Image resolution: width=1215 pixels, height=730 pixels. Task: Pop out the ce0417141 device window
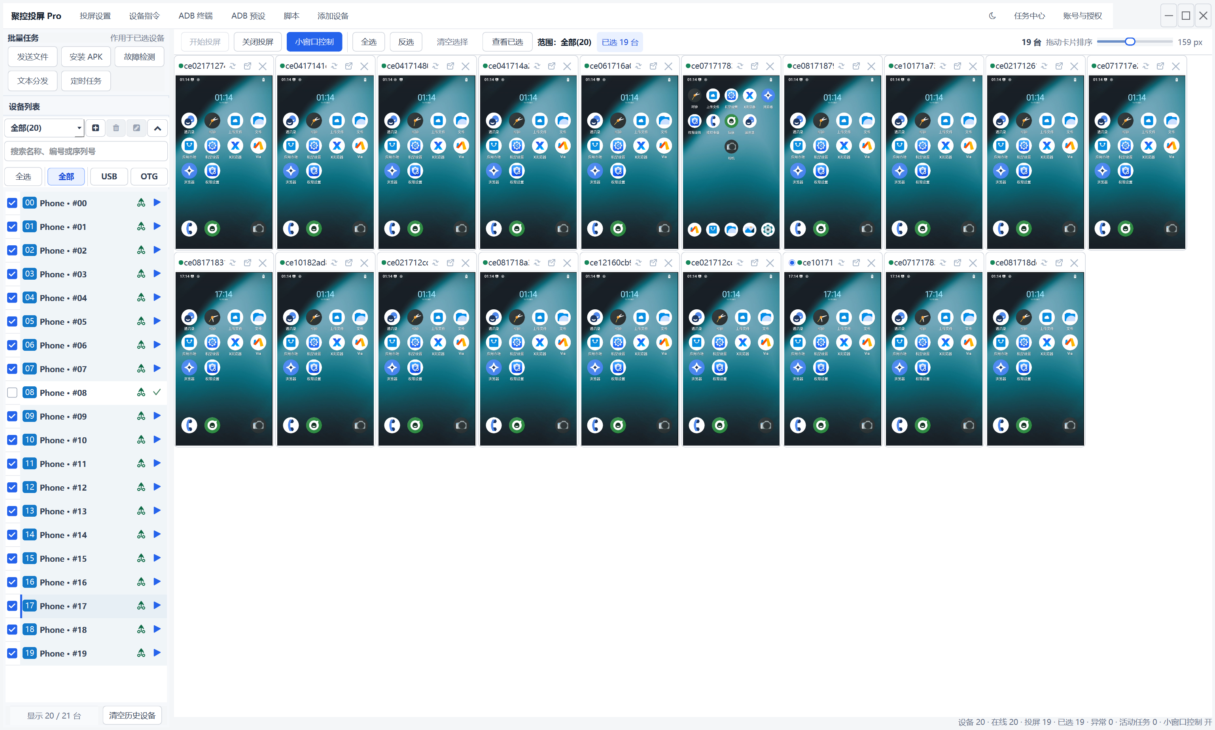349,66
